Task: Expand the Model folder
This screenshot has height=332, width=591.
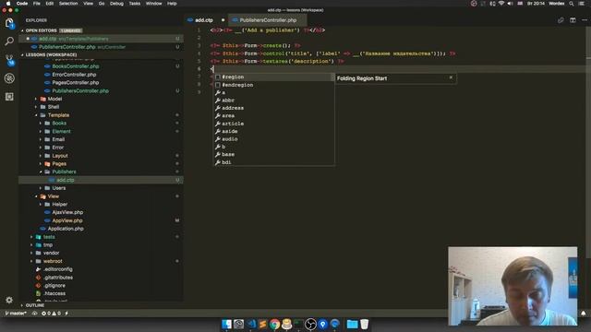Action: tap(54, 99)
